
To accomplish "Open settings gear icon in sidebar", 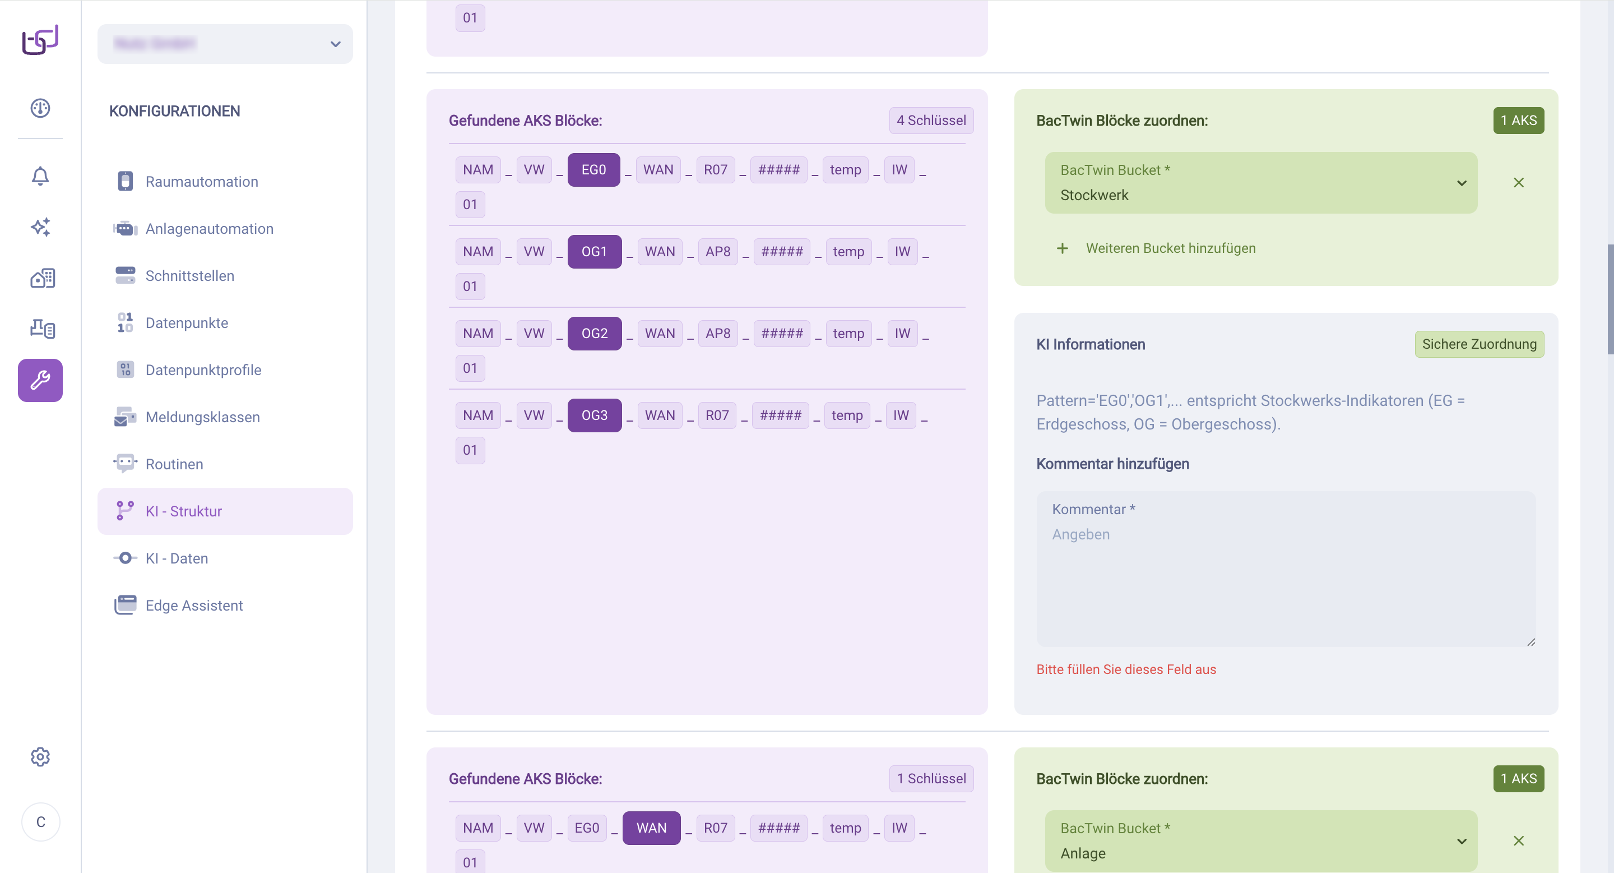I will point(40,756).
